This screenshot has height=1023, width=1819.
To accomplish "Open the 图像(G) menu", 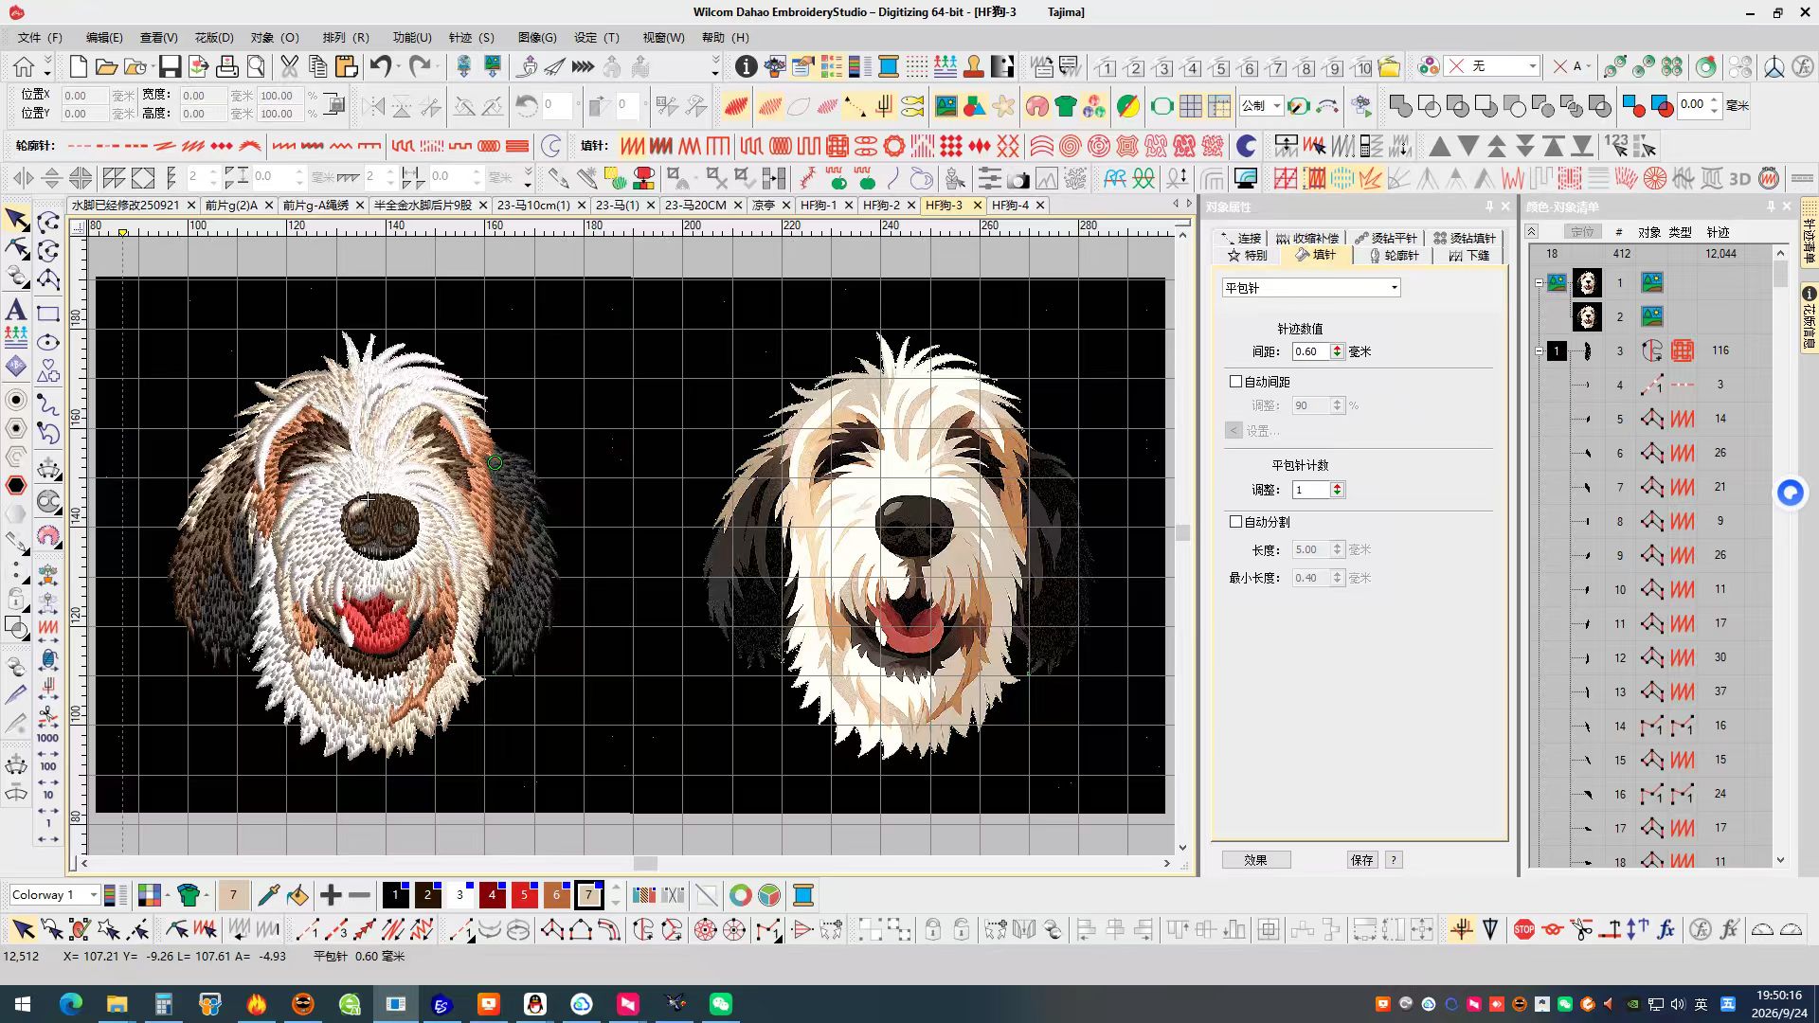I will click(537, 38).
